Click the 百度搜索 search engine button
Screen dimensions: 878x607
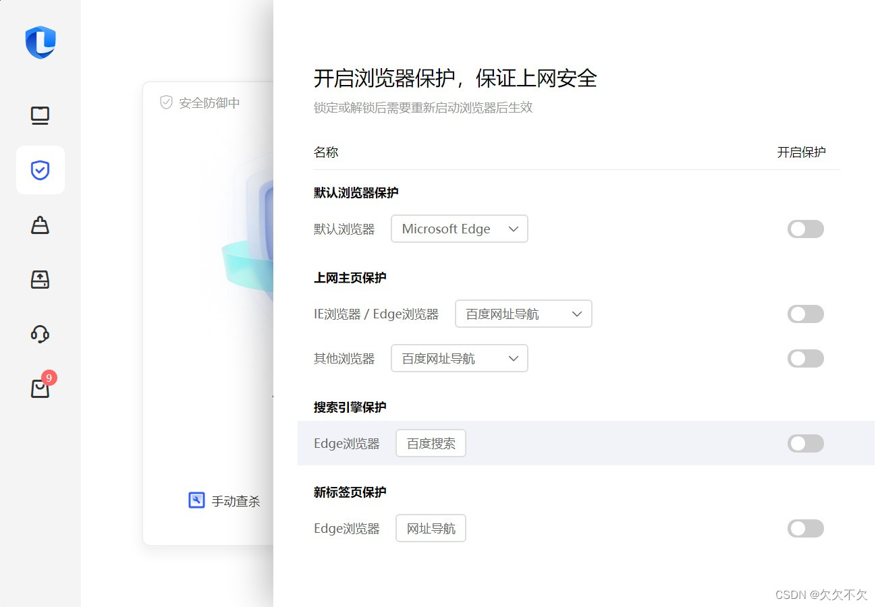(x=431, y=443)
